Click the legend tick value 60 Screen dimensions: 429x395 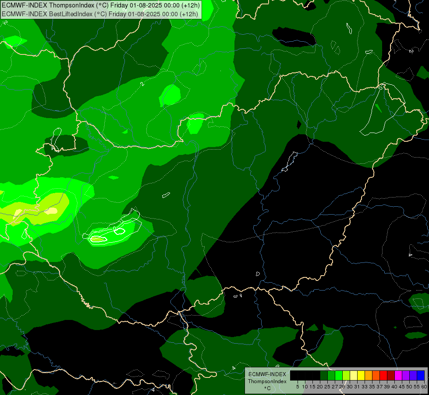point(424,387)
